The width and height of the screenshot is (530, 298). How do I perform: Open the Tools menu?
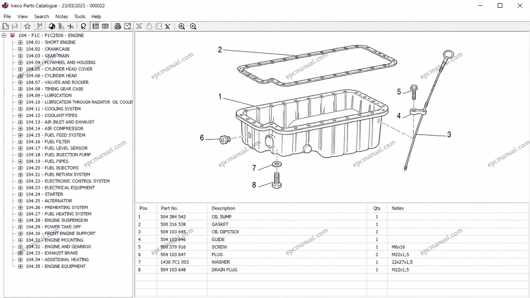pos(80,16)
